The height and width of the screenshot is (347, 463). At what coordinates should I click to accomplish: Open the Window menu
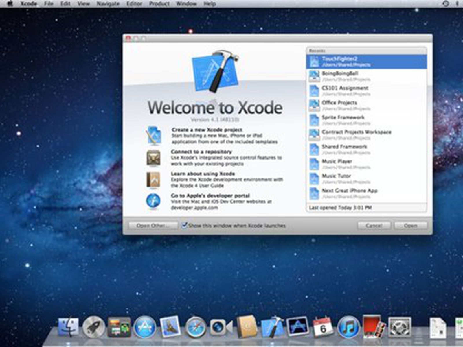(x=186, y=4)
